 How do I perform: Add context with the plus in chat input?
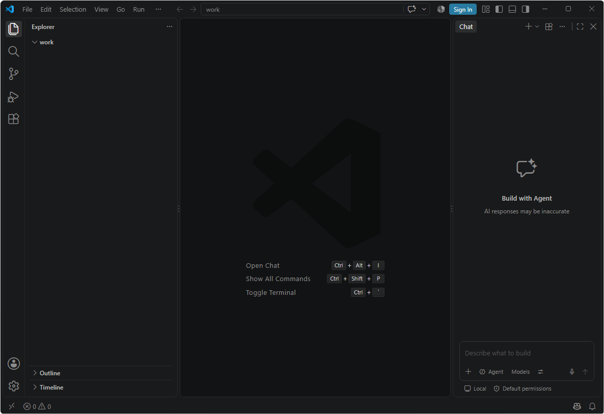(469, 372)
